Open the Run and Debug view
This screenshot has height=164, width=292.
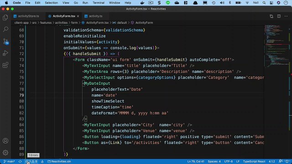[x=5, y=53]
